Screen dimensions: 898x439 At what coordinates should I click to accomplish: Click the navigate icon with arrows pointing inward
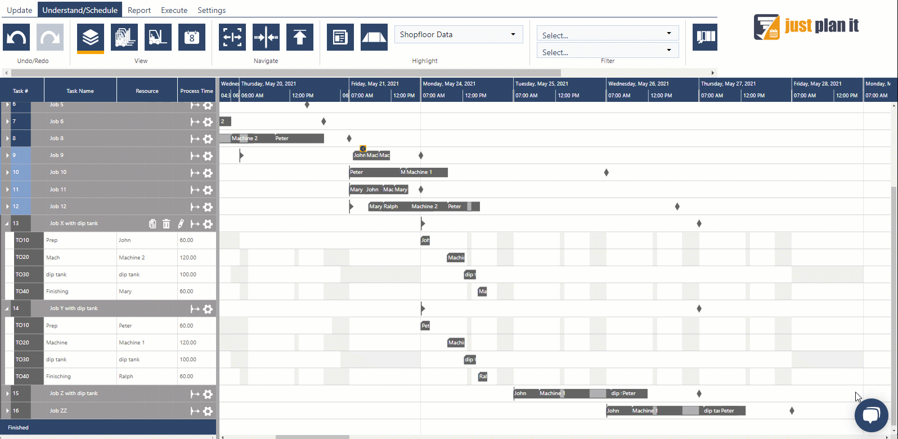coord(266,38)
